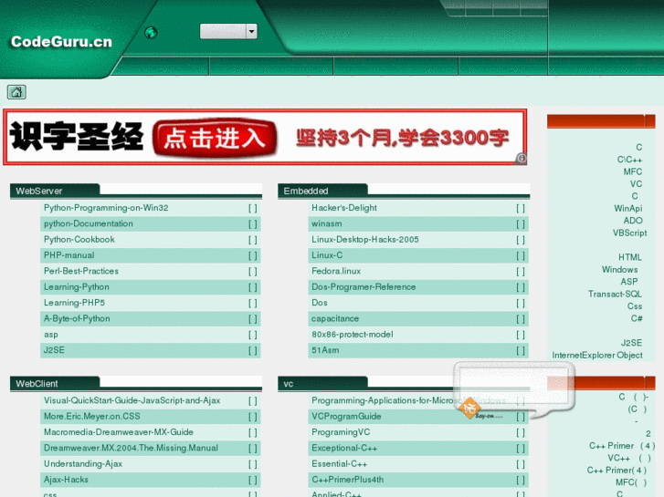This screenshot has width=664, height=497.
Task: Select the WebServer section header
Action: click(x=39, y=191)
